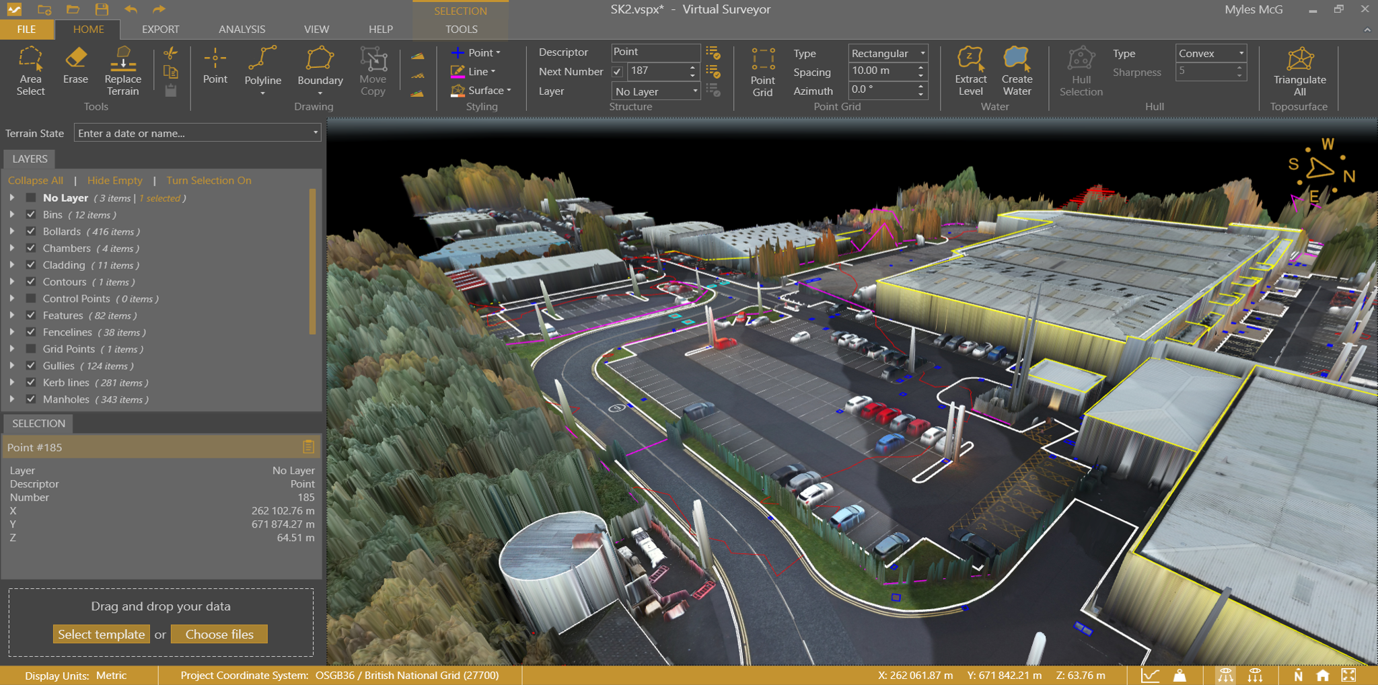The width and height of the screenshot is (1378, 685).
Task: Uncheck the Bollards layer checkbox
Action: [x=31, y=231]
